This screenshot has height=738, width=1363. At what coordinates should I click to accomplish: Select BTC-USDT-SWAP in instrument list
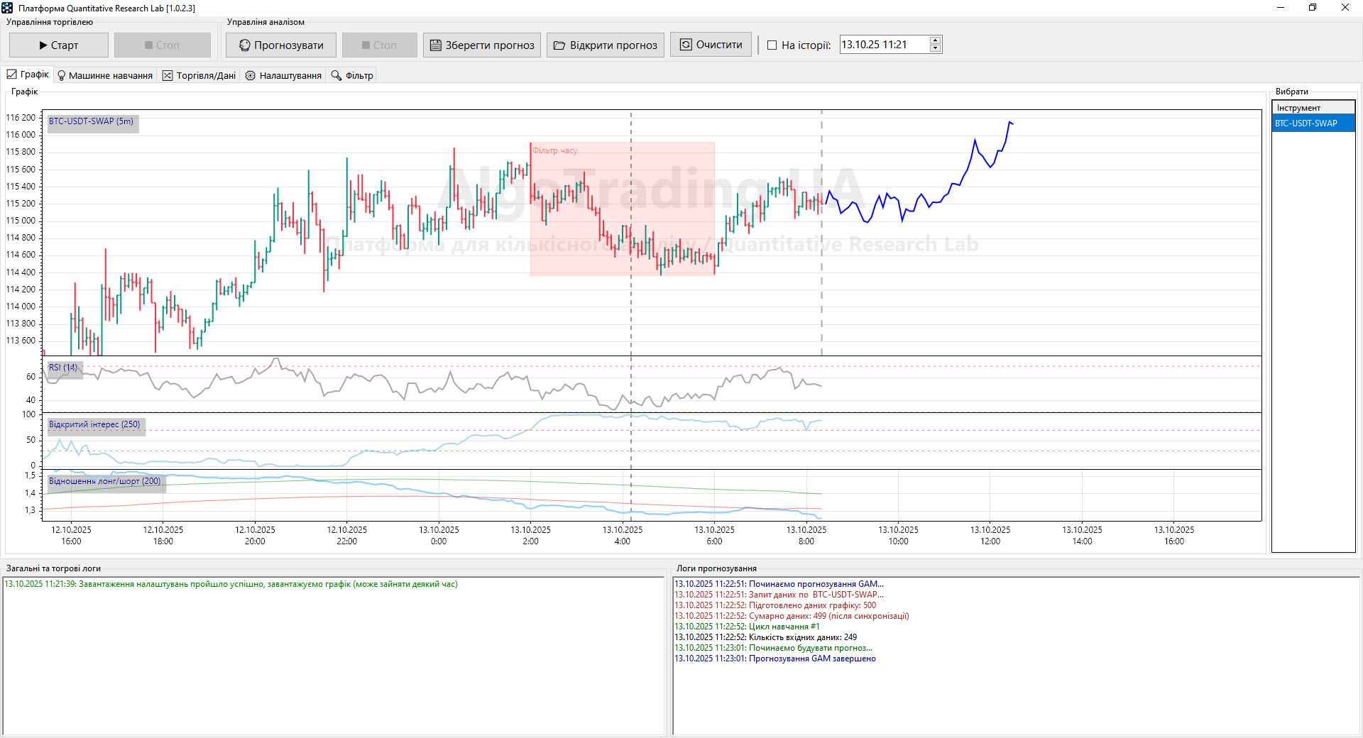coord(1312,123)
